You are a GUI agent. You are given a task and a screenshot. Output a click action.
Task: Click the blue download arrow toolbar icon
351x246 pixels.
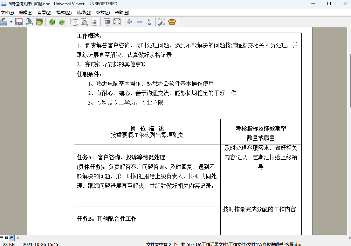29,22
